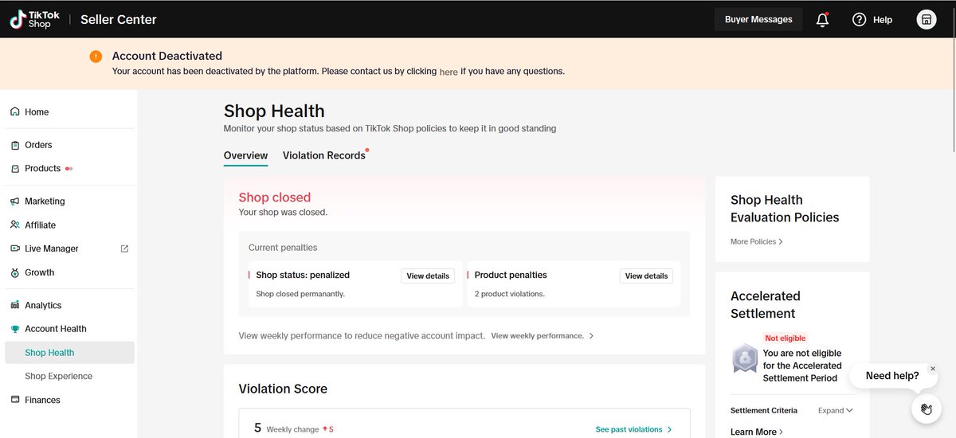
Task: Click the Affiliate people icon
Action: 15,225
